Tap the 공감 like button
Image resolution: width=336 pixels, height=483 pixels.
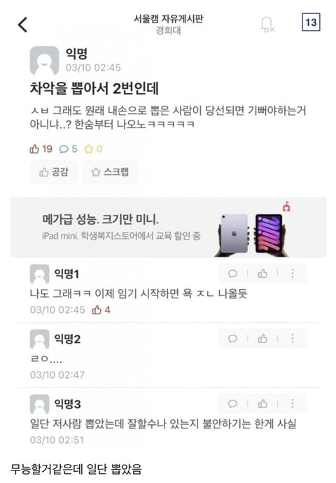54,172
